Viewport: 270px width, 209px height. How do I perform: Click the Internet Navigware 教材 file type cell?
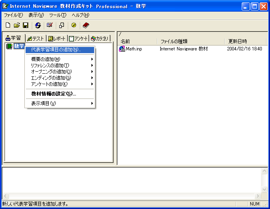184,49
